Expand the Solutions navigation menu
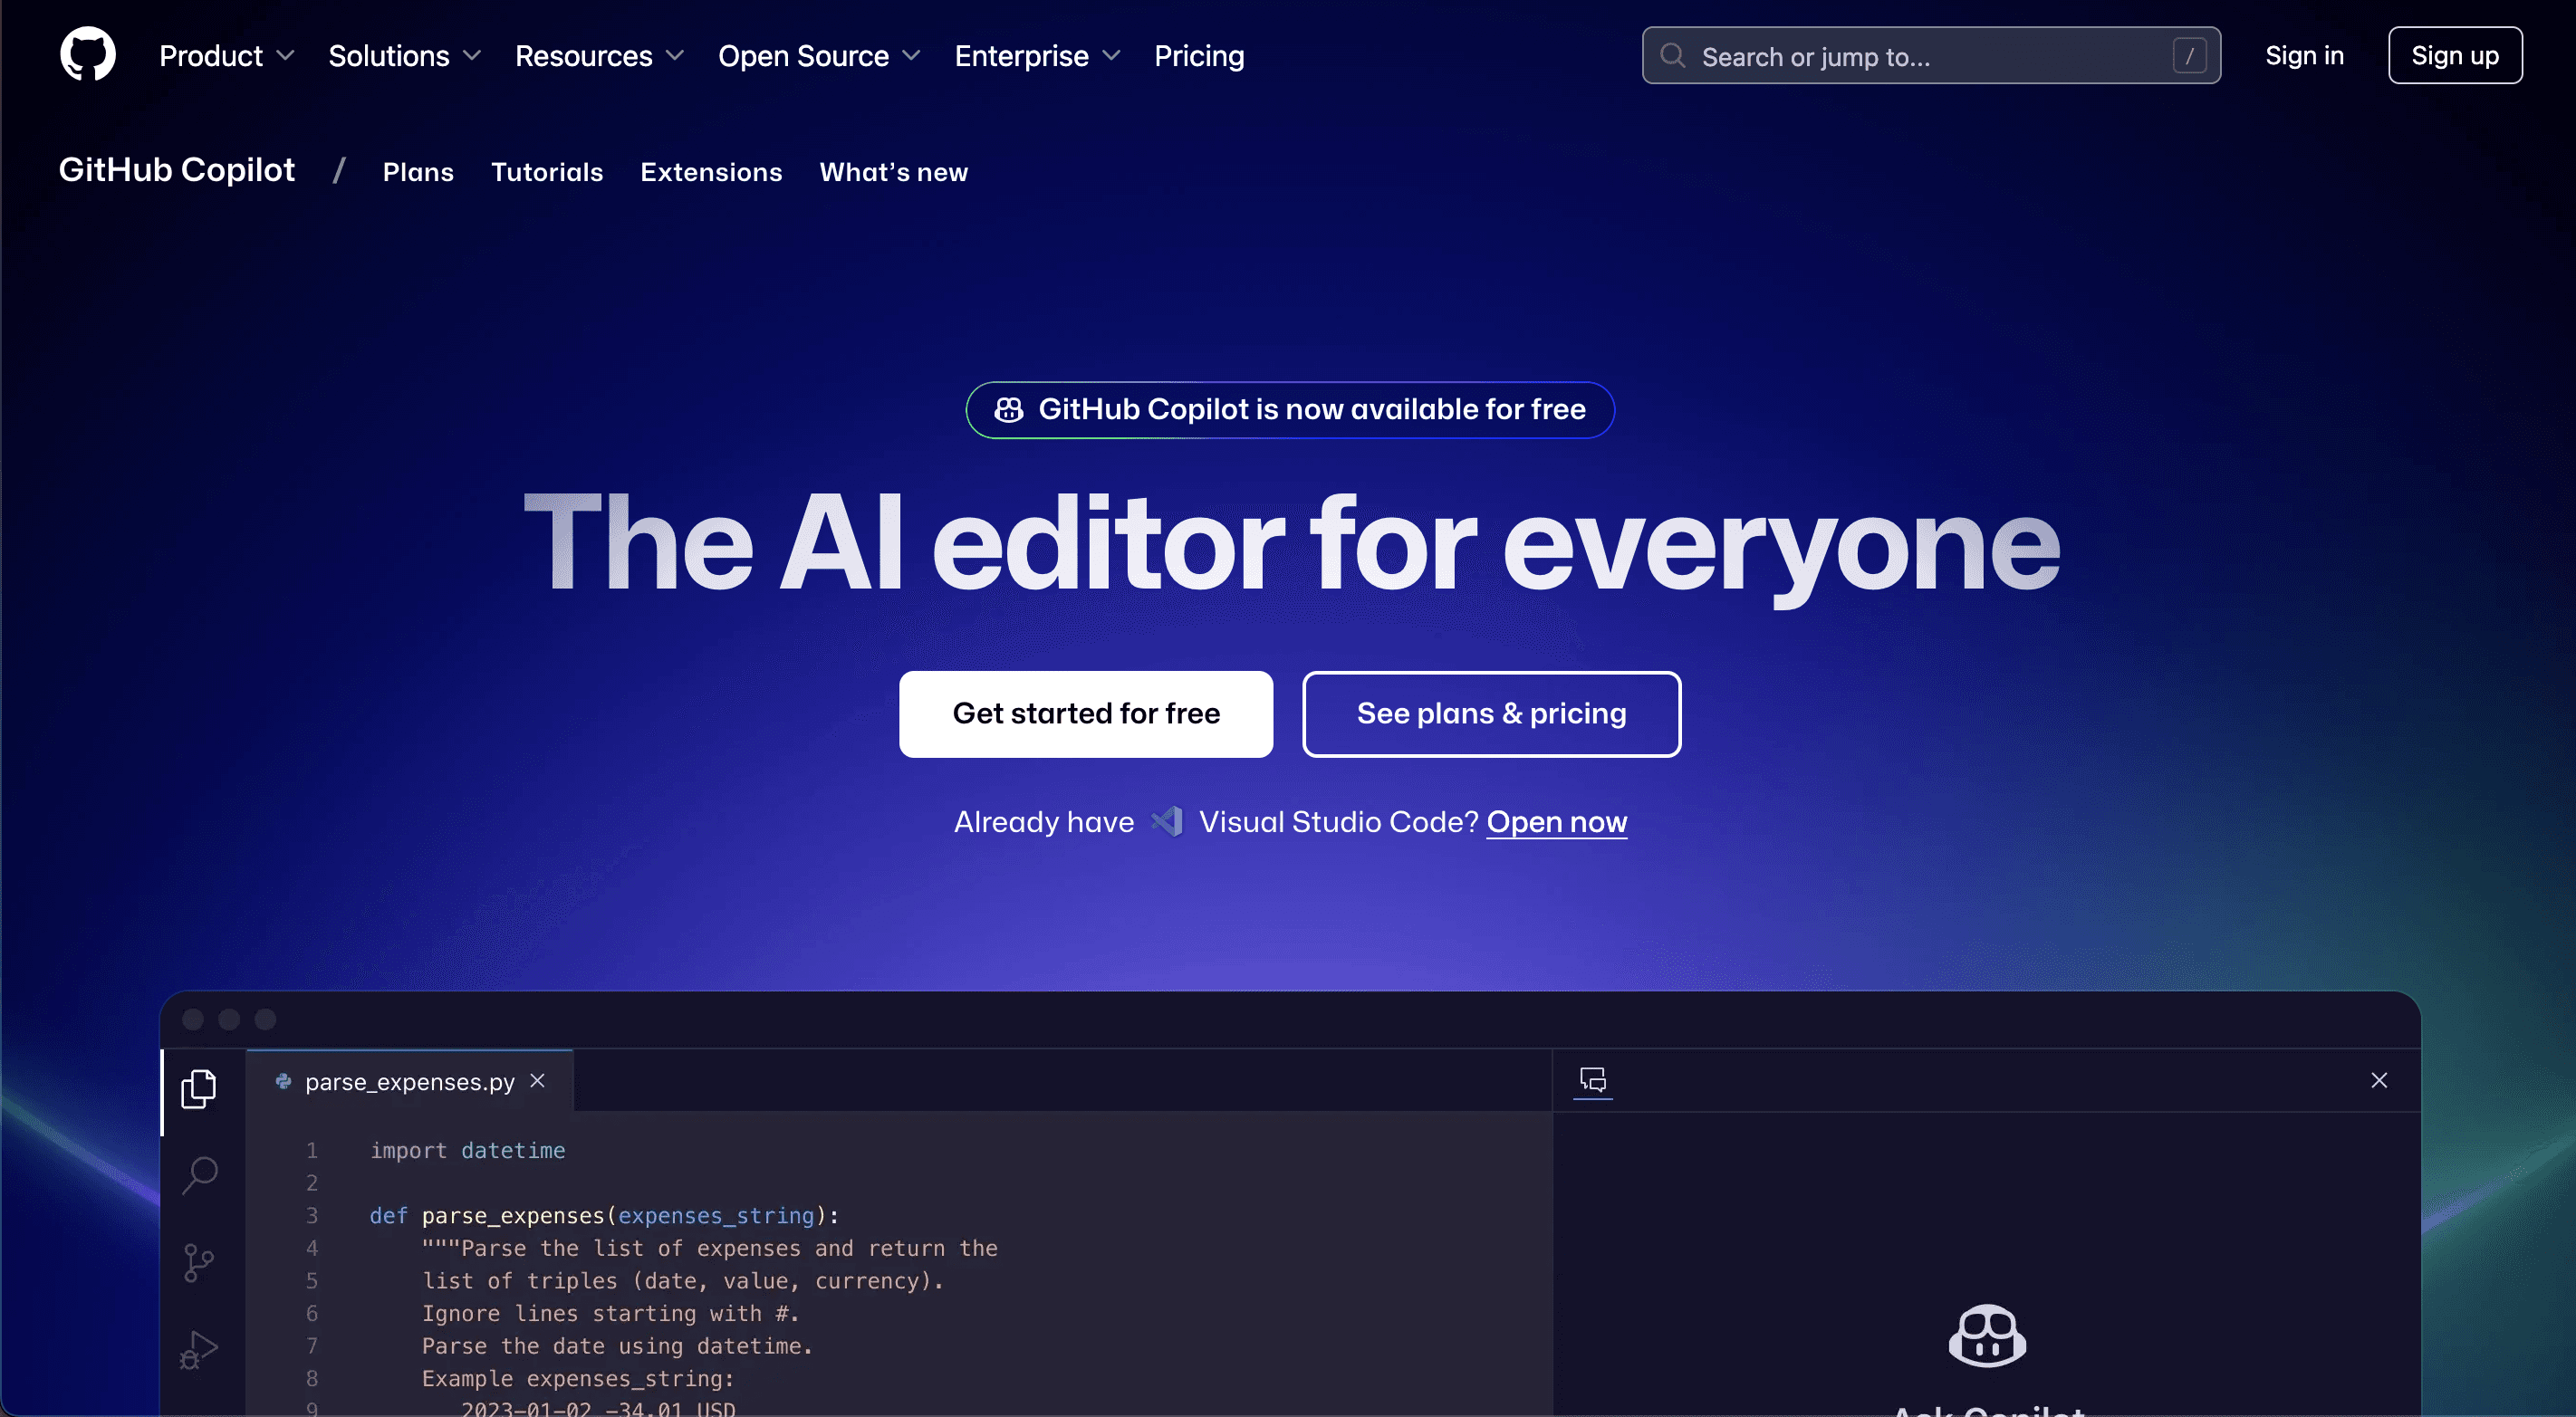The height and width of the screenshot is (1417, 2576). (x=405, y=56)
